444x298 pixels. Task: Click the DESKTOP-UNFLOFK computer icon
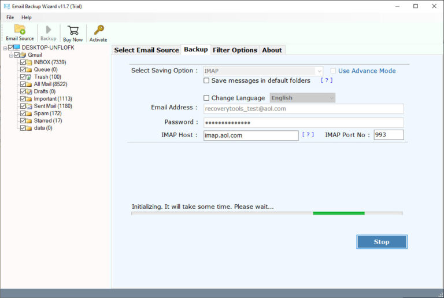click(x=17, y=47)
